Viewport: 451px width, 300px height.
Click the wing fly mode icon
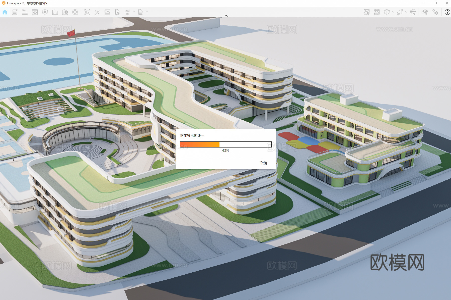pos(400,12)
